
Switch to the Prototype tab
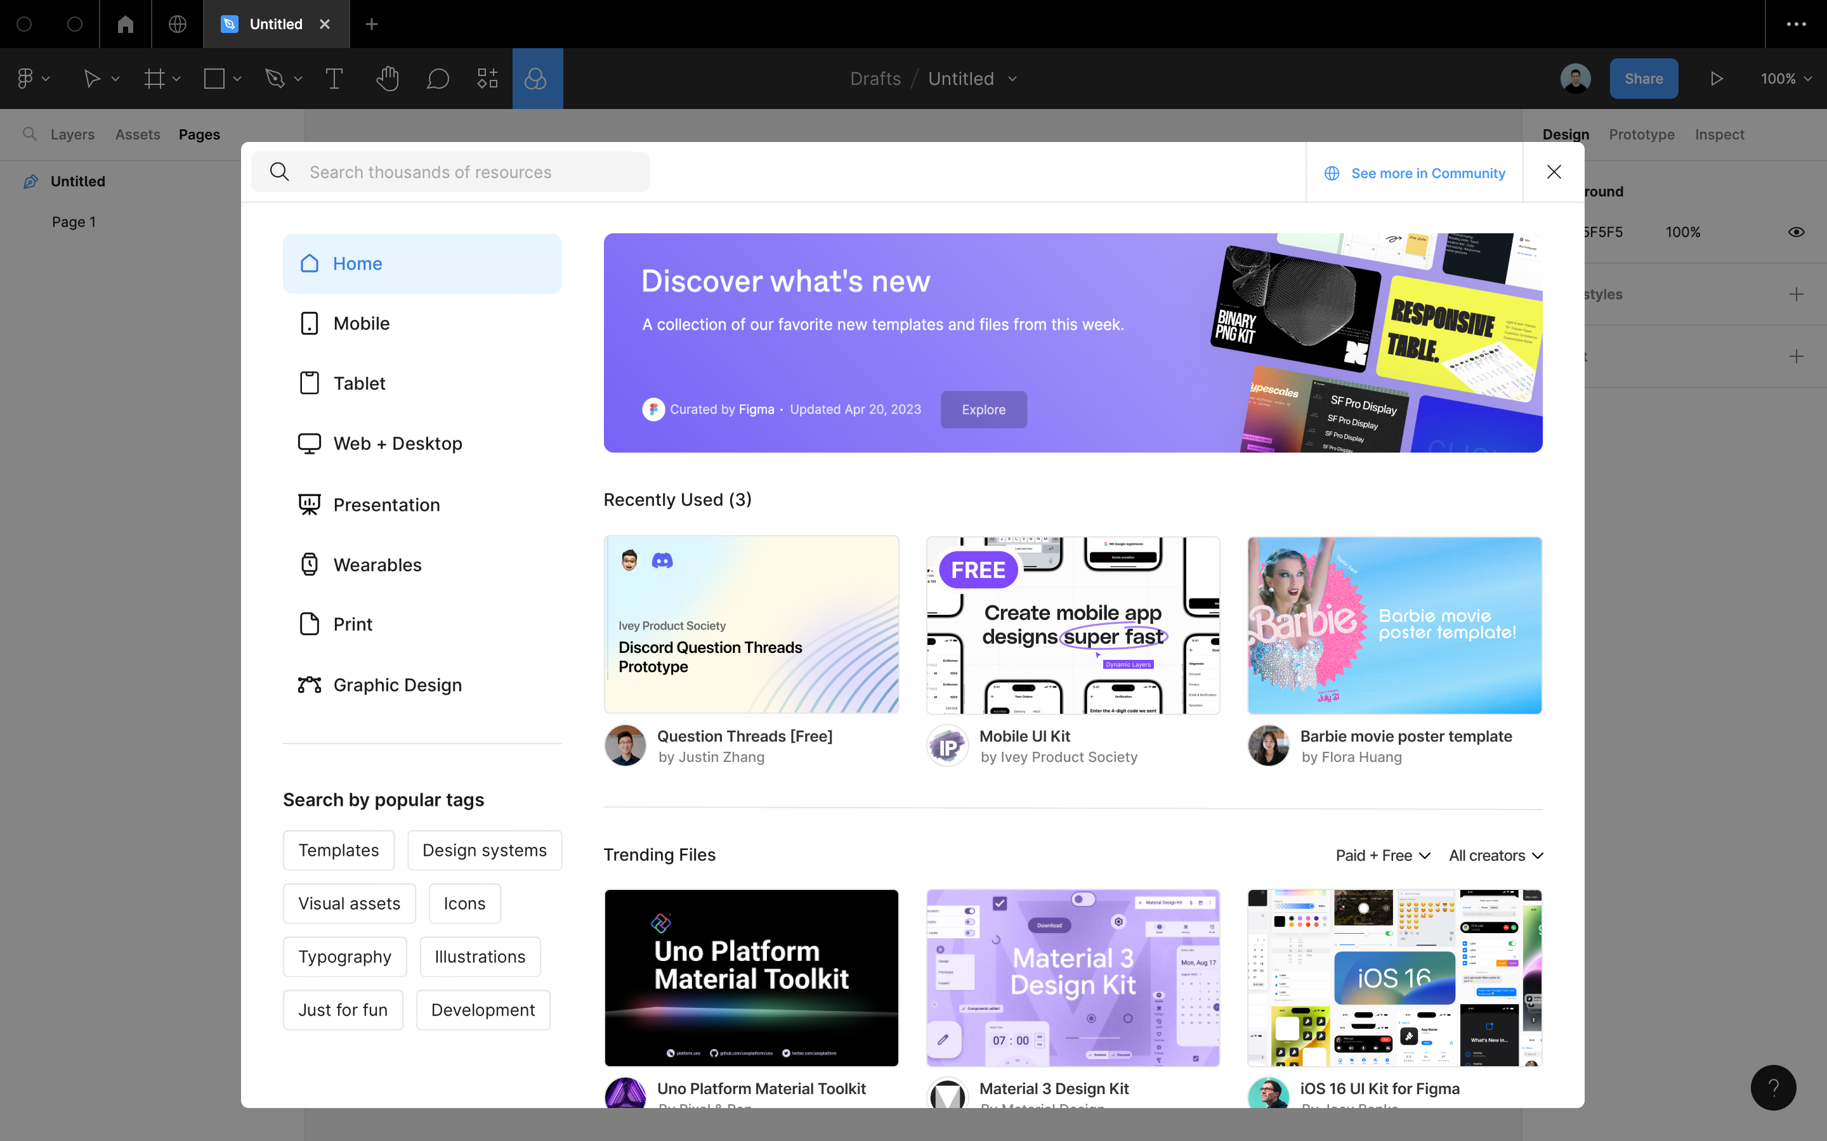(1641, 134)
